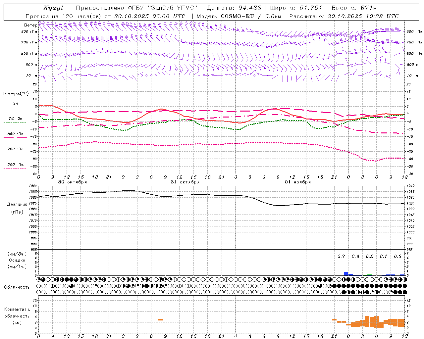Click the "Ветер" wind panel label
424x339 pixels.
tap(30, 25)
